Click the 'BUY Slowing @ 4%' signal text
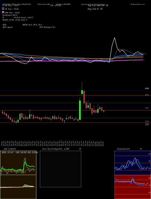151x199 pixels. click(x=47, y=27)
